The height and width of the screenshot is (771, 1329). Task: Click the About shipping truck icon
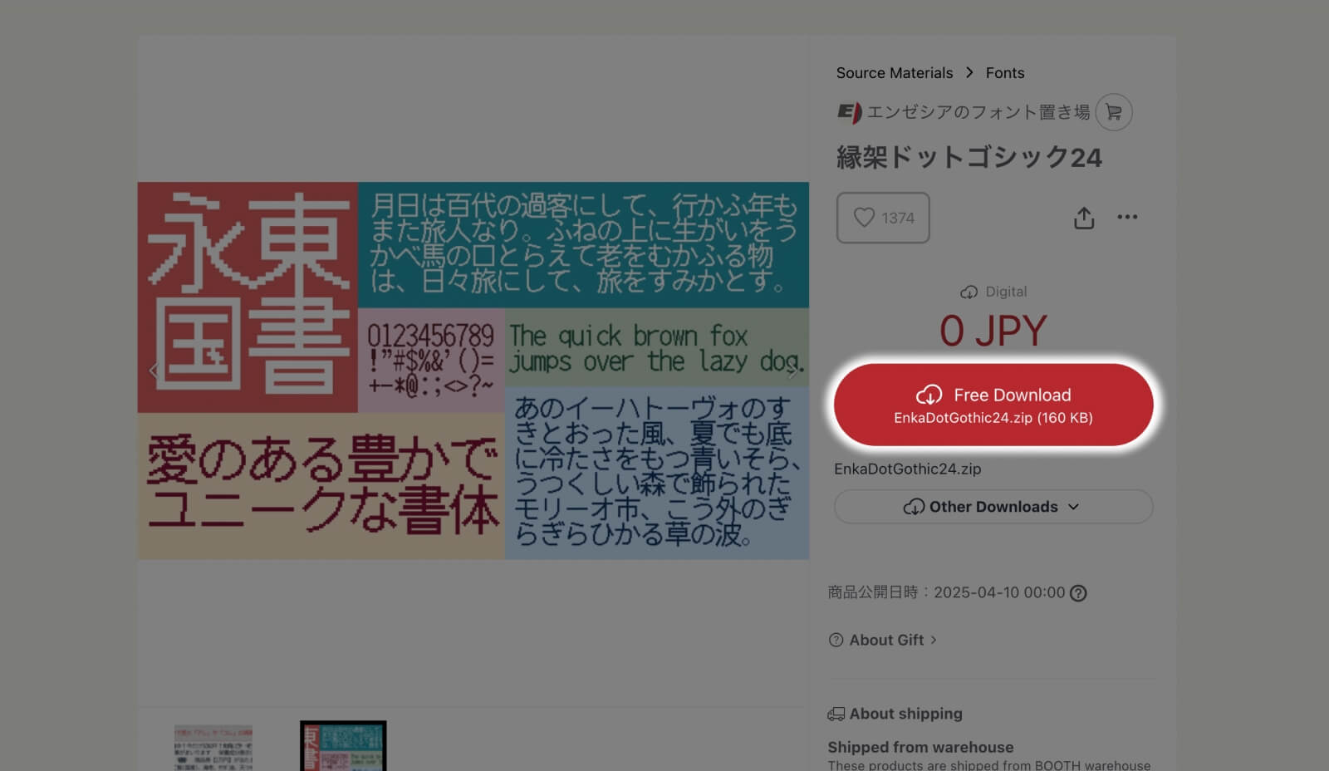836,713
